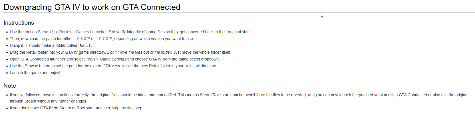The height and width of the screenshot is (115, 475).
Task: Click the italic GTAIV.exe filename
Action: (112, 66)
